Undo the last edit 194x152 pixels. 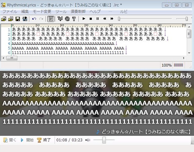point(34,19)
